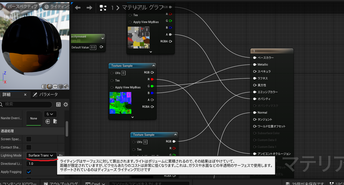Click the details panel vertical scrollbar
344x185 pixels.
(67, 129)
